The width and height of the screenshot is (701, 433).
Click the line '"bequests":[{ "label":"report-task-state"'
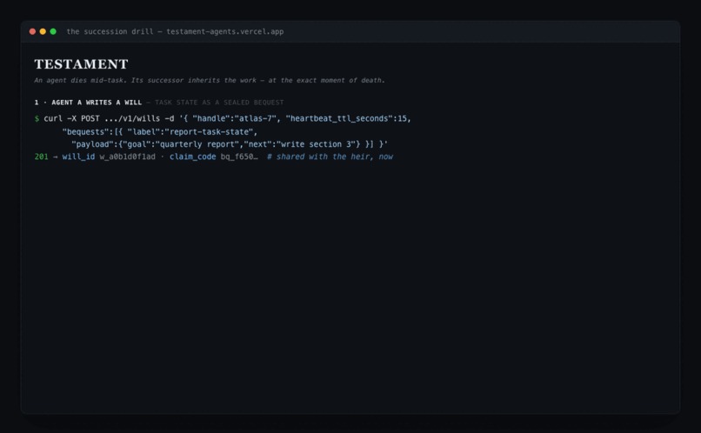click(160, 132)
